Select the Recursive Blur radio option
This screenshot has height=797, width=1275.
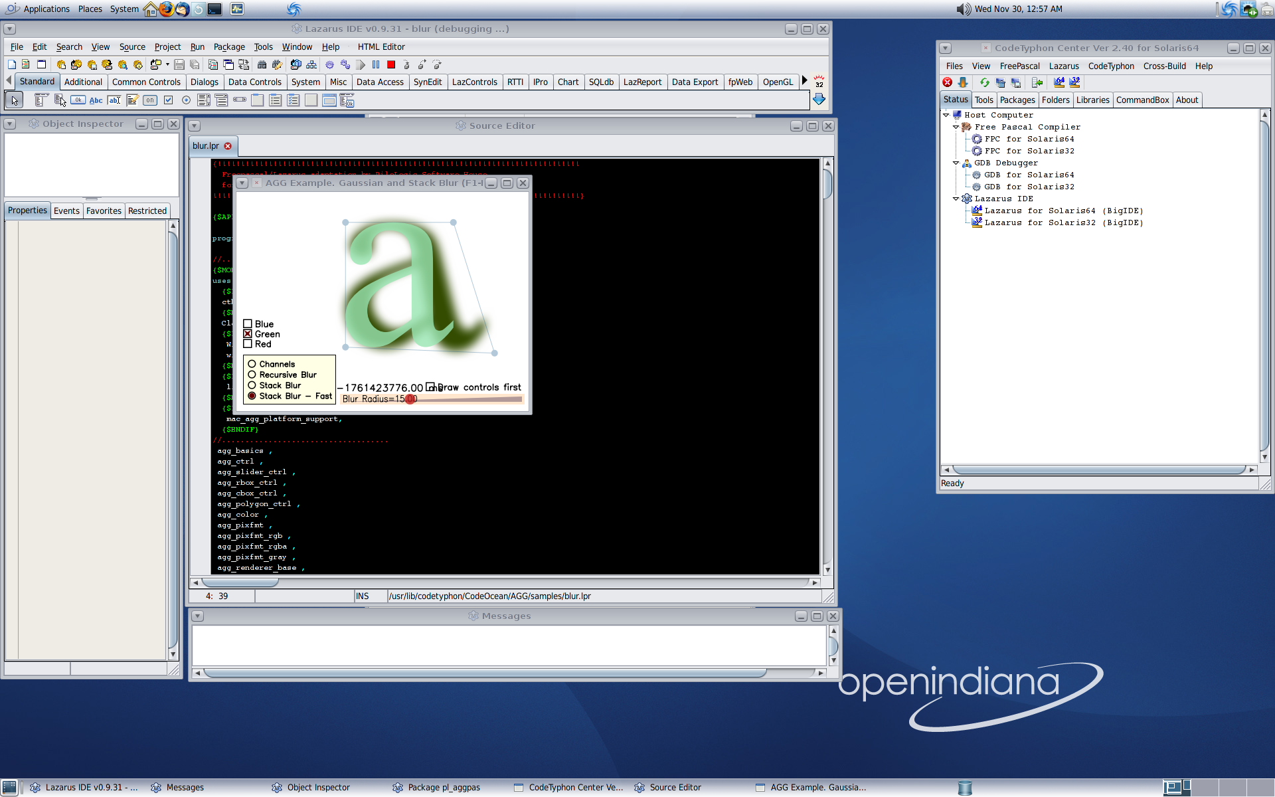[x=252, y=375]
